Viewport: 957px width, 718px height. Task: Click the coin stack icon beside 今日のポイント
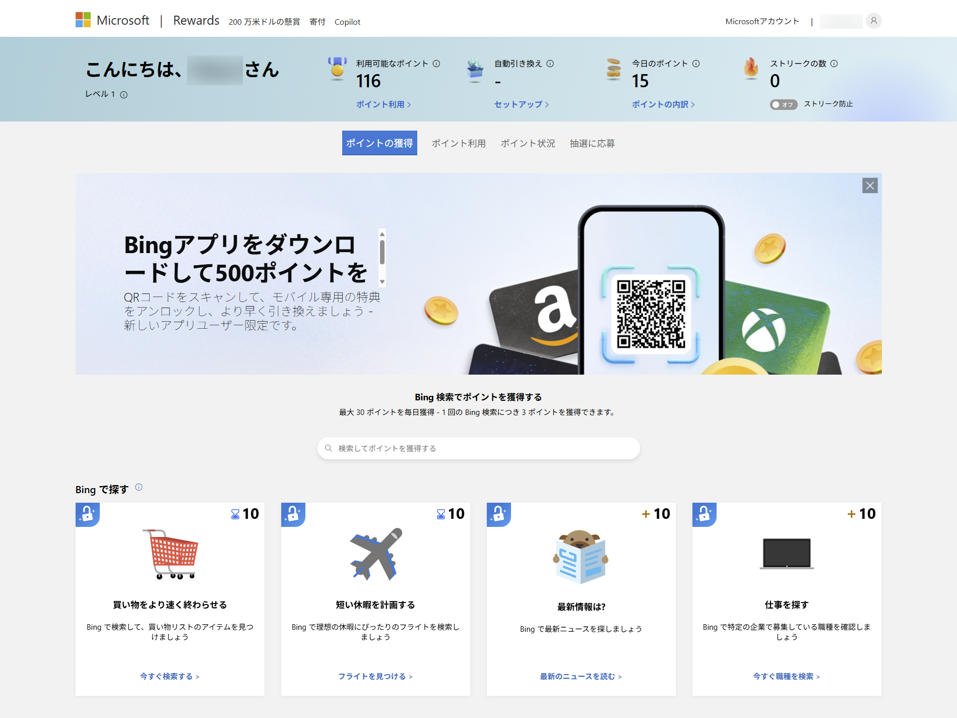[613, 69]
